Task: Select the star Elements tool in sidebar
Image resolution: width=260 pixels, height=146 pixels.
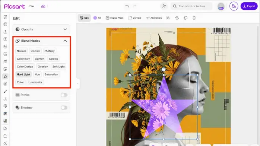Action: point(5,76)
